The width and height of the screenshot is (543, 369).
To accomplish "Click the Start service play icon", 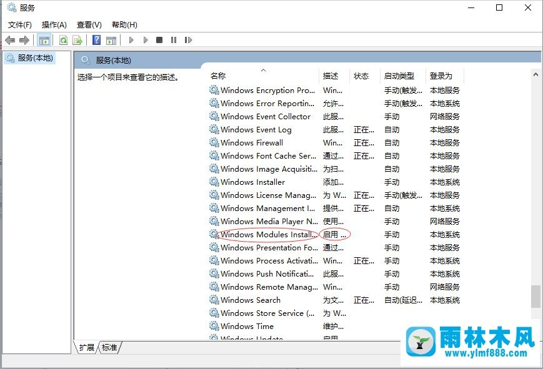I will (x=131, y=40).
